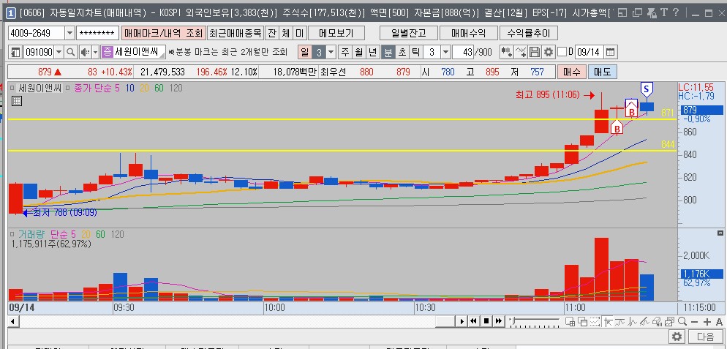Click the rewind playback button
The width and height of the screenshot is (727, 349).
[x=474, y=320]
